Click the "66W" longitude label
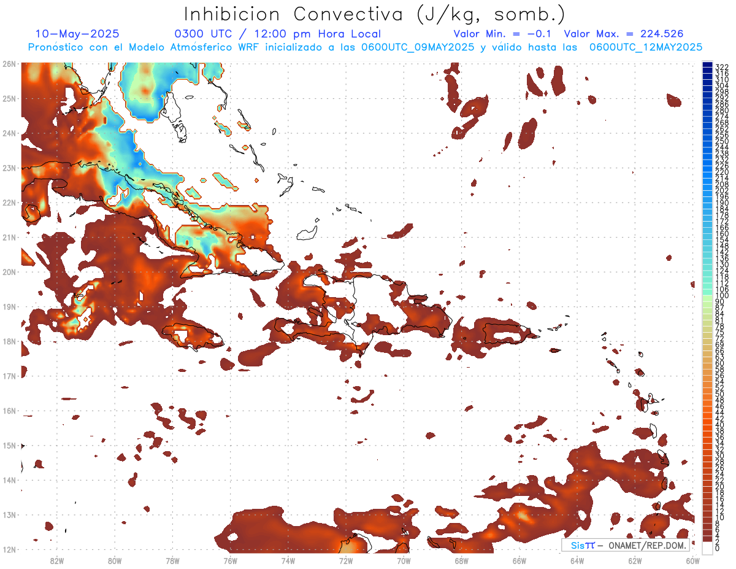This screenshot has height=569, width=736. [519, 560]
